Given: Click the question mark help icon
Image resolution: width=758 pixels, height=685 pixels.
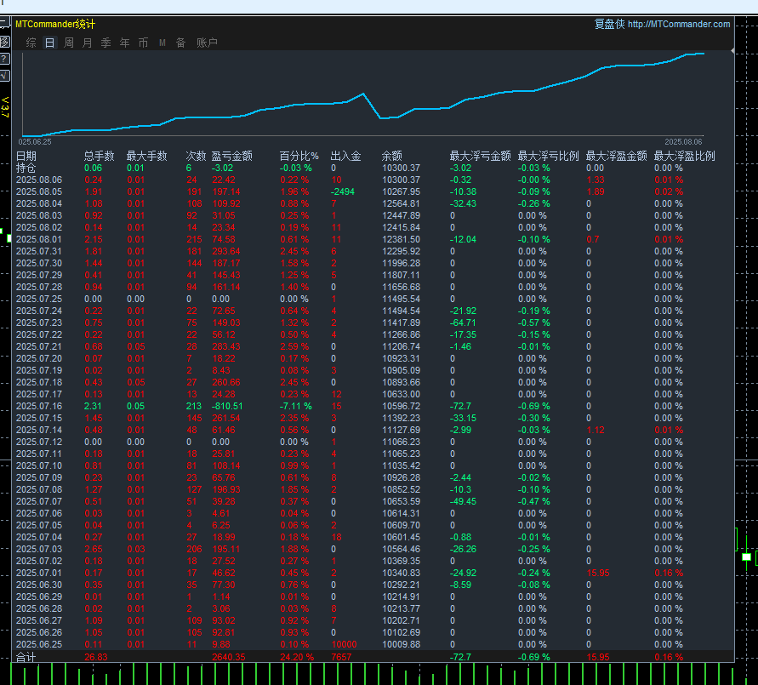Looking at the screenshot, I should (x=4, y=59).
